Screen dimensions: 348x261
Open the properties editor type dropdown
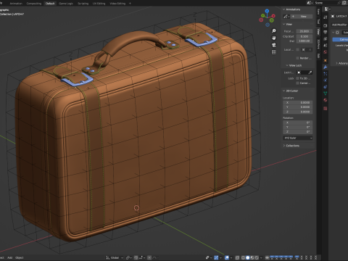click(x=327, y=9)
